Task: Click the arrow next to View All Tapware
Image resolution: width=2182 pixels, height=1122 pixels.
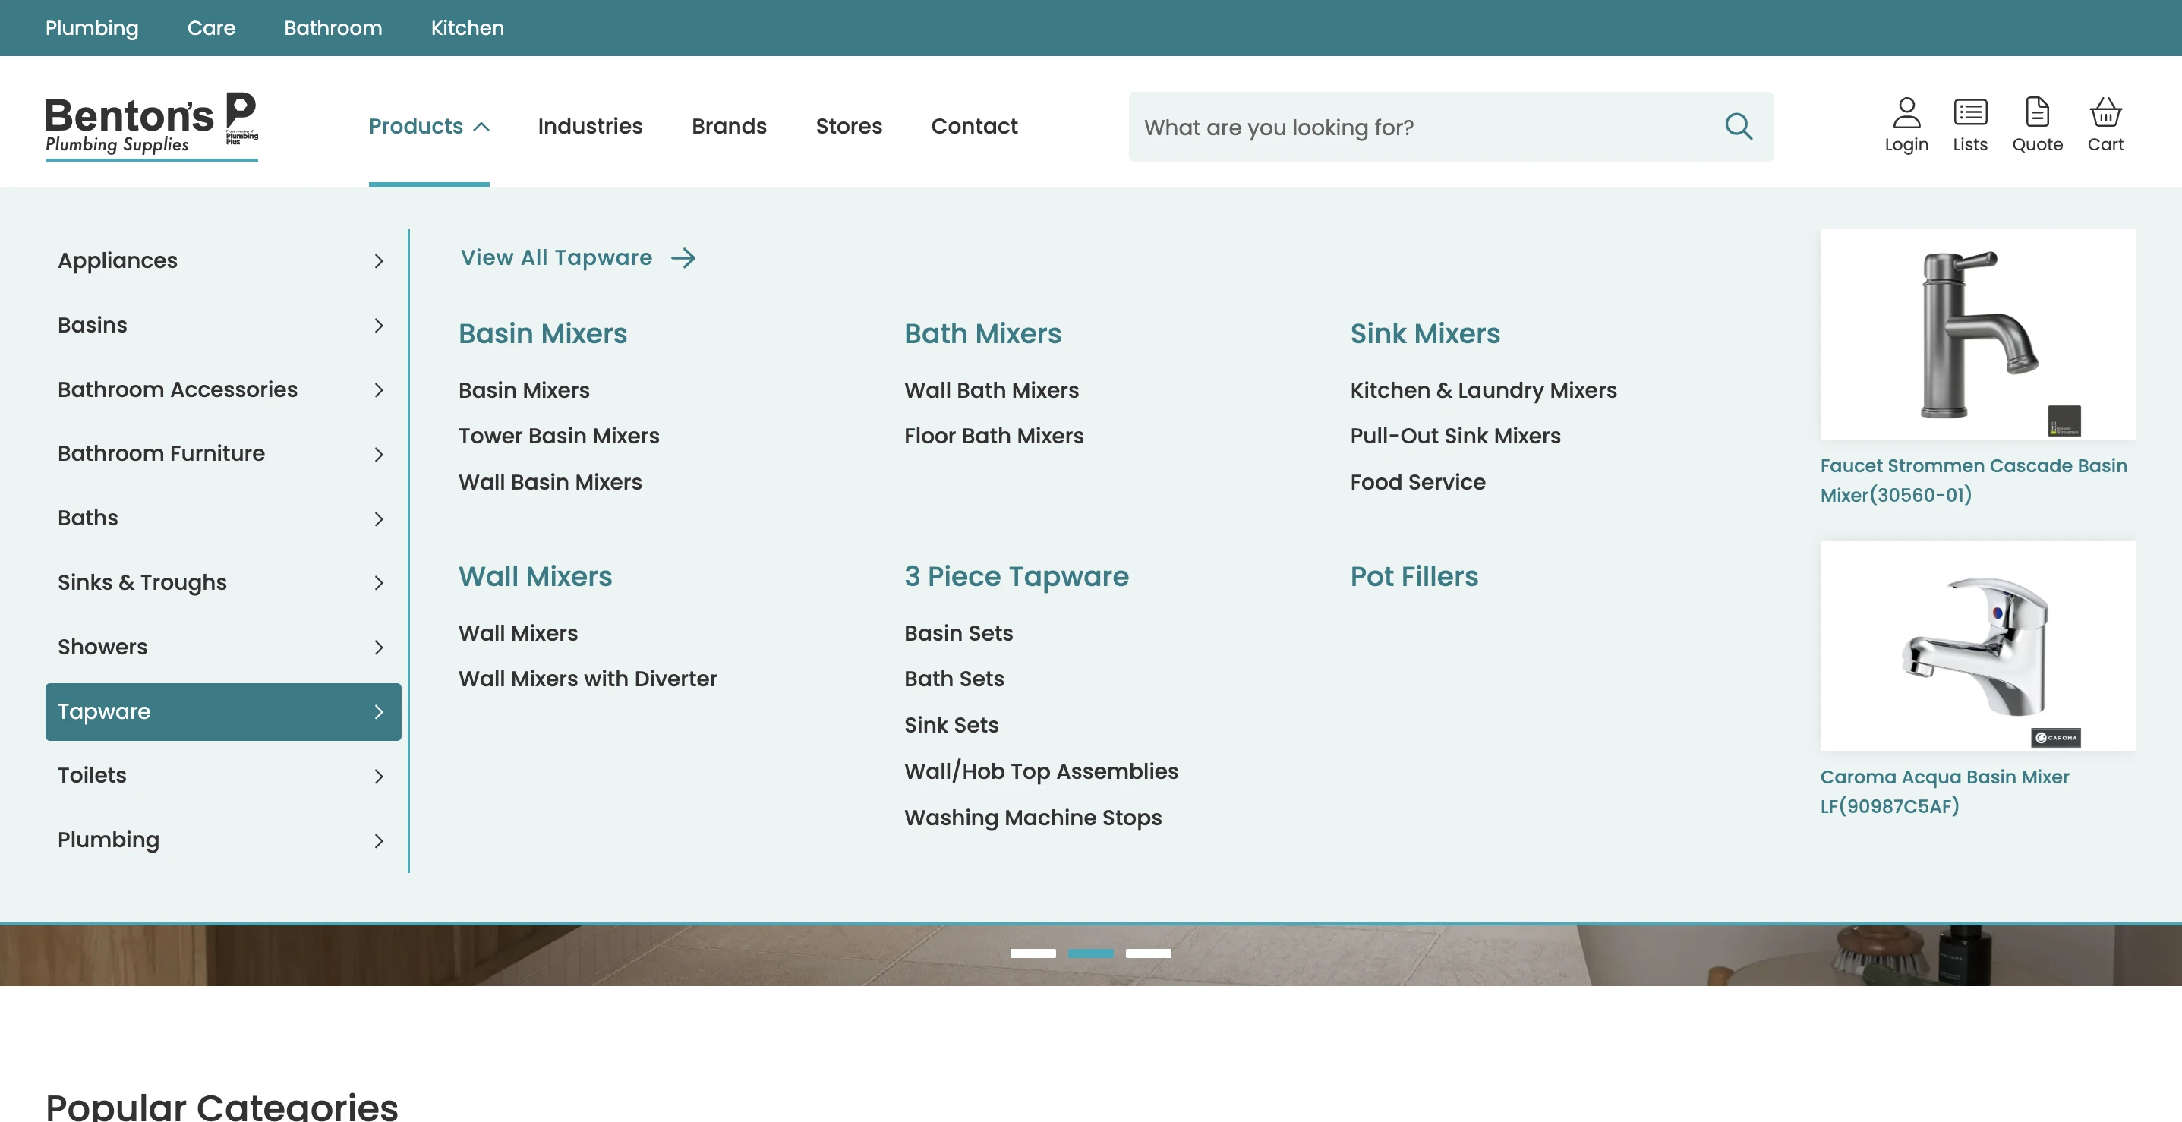Action: pos(683,257)
